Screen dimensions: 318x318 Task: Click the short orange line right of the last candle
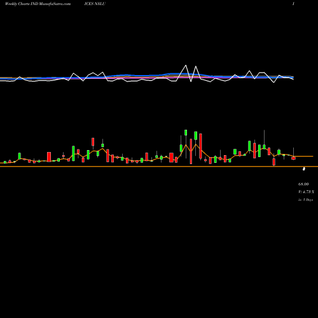pos(303,156)
